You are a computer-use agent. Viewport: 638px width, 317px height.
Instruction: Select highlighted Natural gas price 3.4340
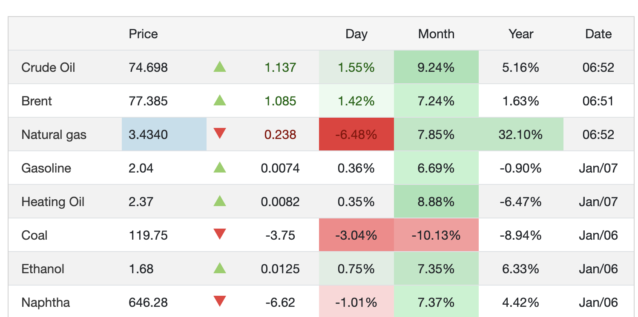[x=148, y=135]
